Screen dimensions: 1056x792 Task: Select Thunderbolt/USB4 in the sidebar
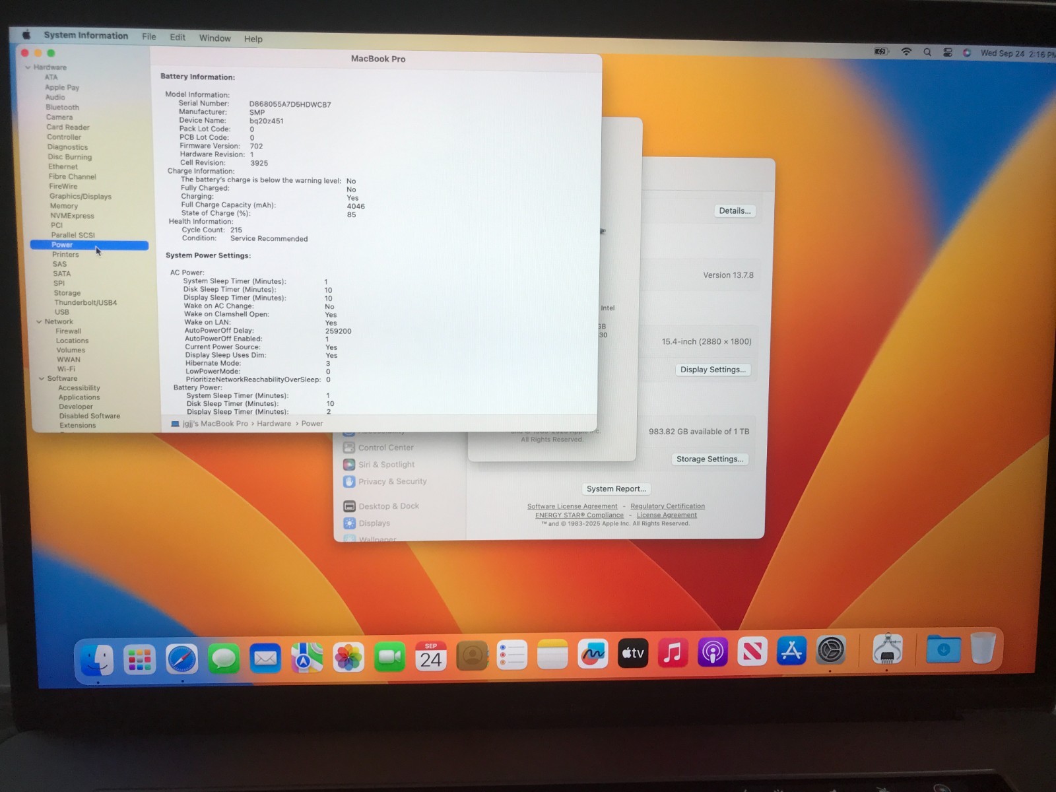[x=86, y=303]
